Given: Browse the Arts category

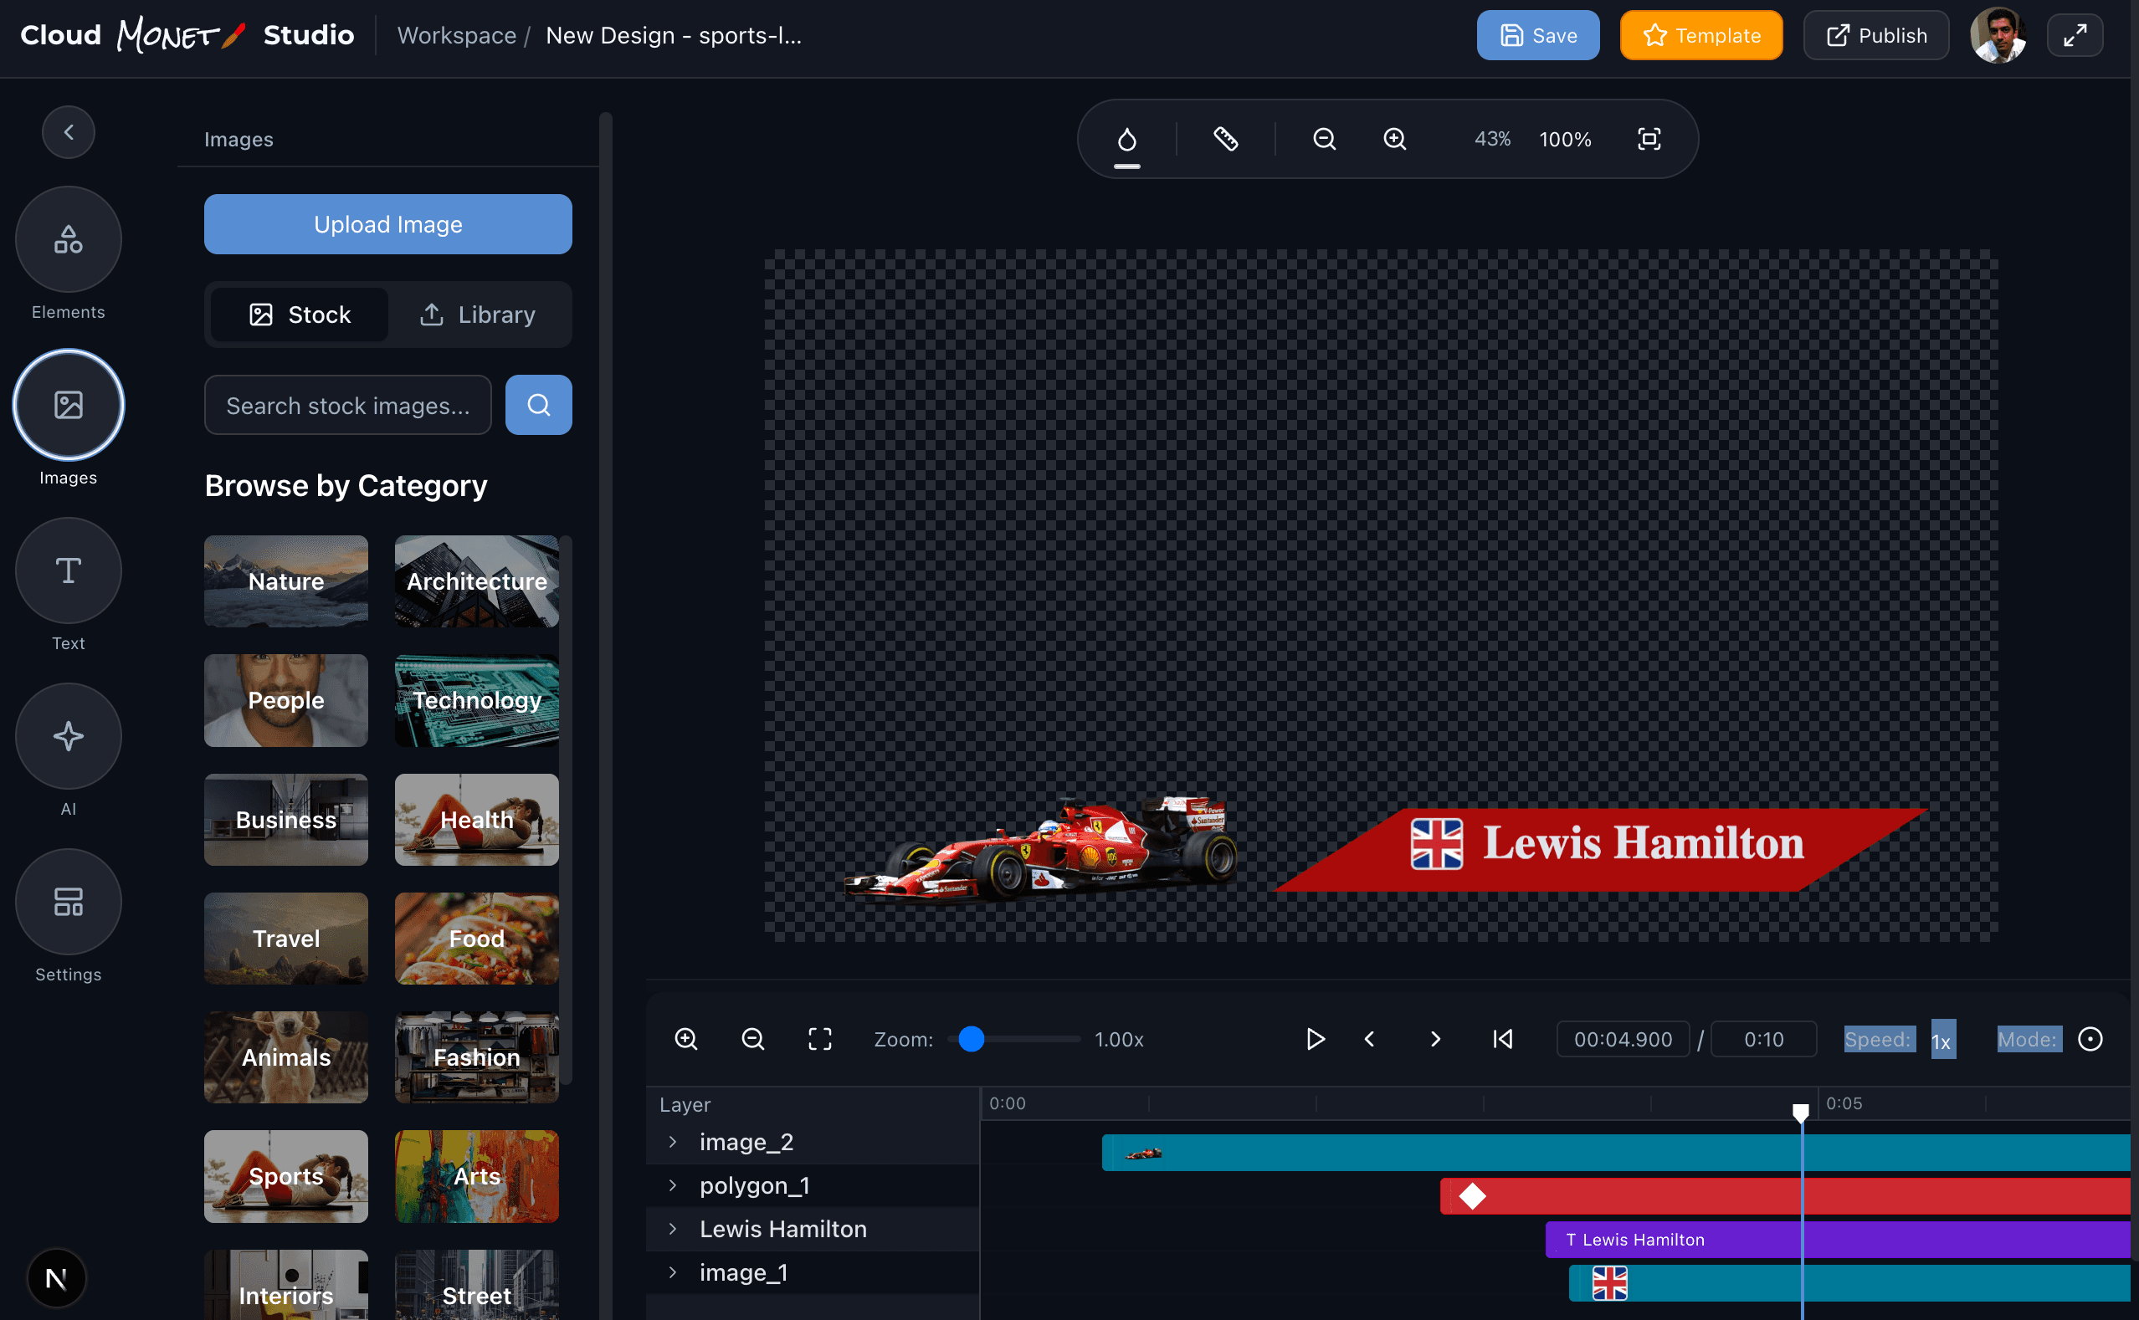Looking at the screenshot, I should (476, 1177).
